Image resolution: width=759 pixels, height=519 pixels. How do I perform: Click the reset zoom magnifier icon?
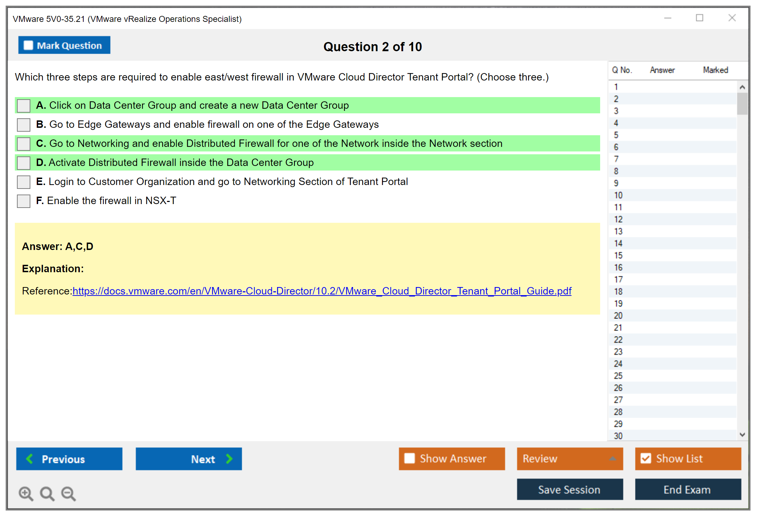point(47,493)
